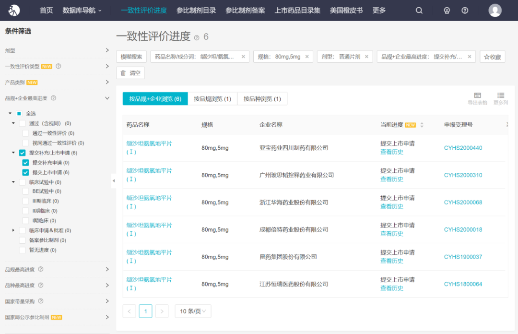
Task: Open 参比制剂备案 menu item
Action: 245,11
